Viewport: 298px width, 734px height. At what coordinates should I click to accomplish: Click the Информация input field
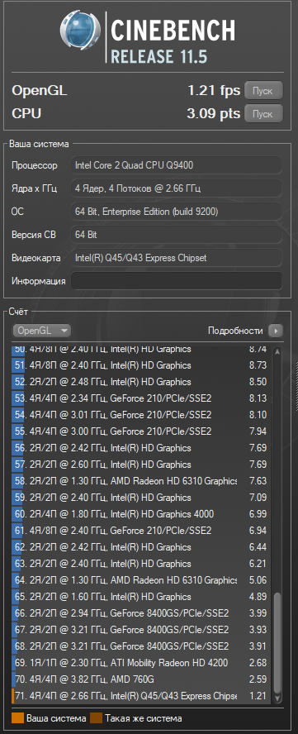pos(177,281)
